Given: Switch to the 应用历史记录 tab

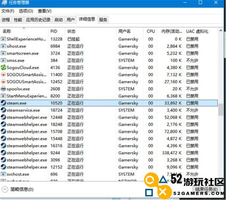Looking at the screenshot, I should tap(38, 20).
